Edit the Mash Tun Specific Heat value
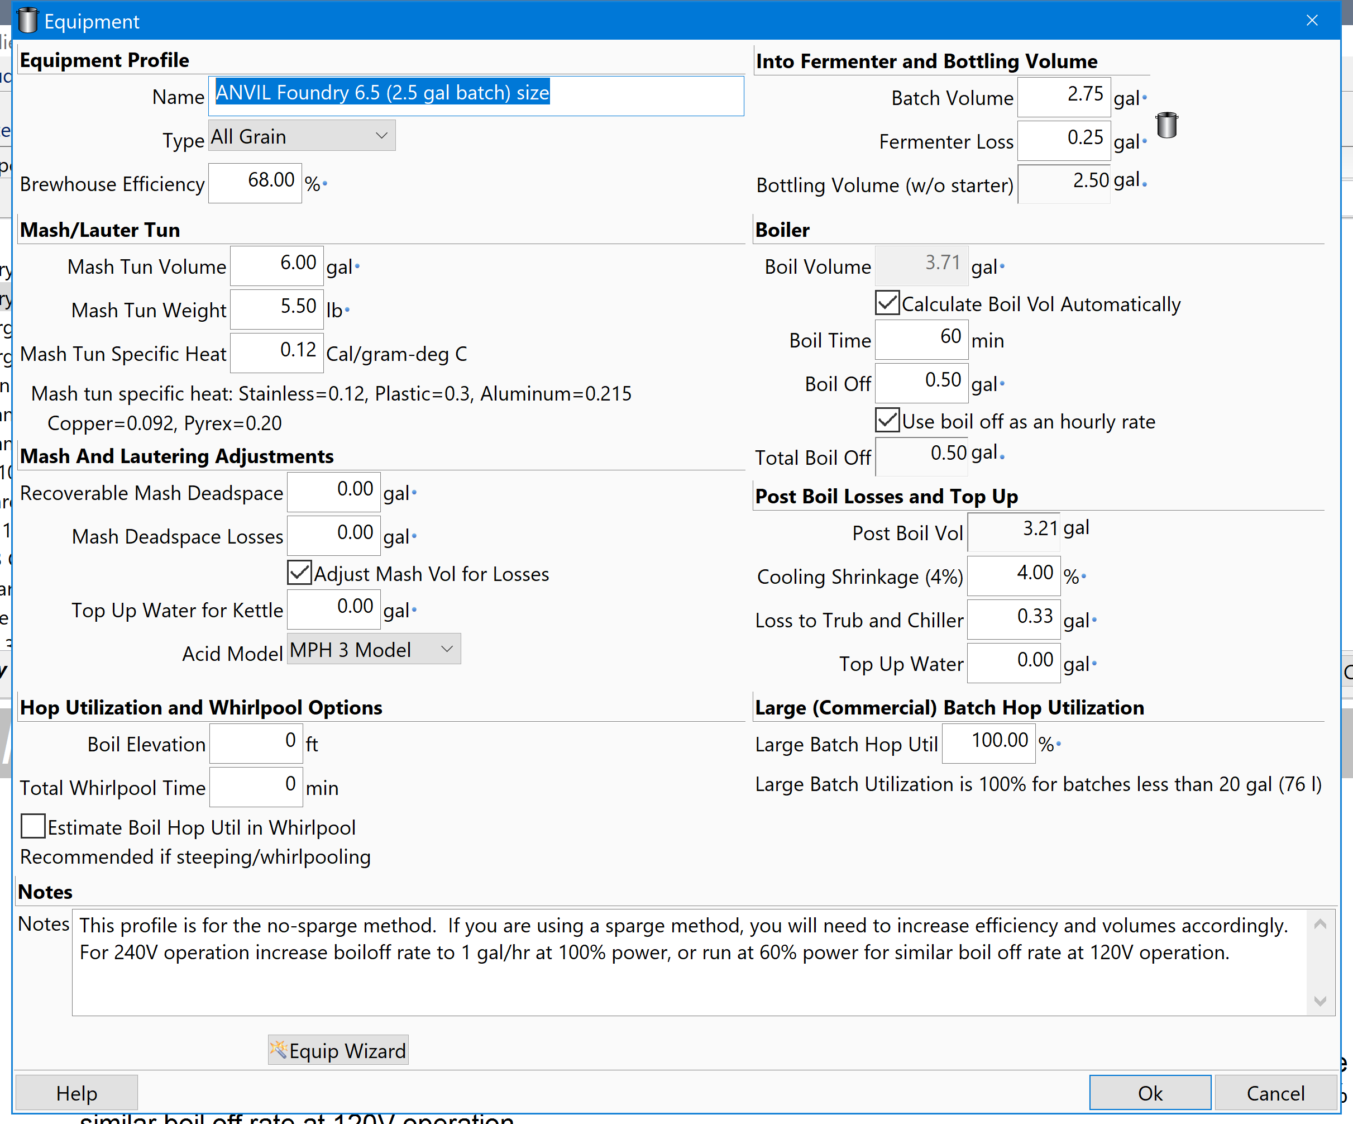The height and width of the screenshot is (1124, 1353). (x=277, y=353)
